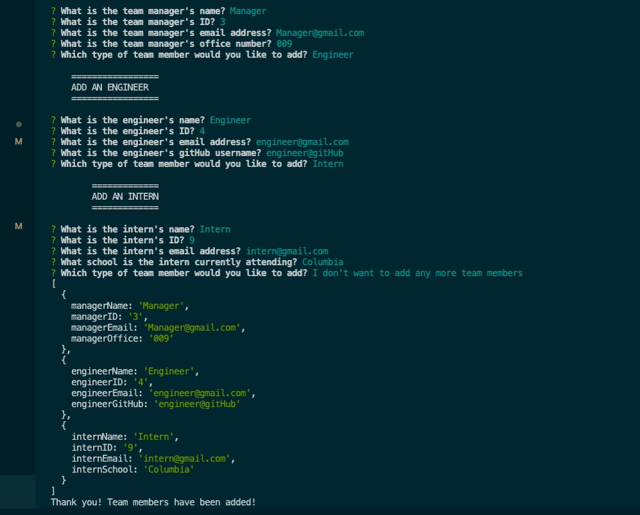Click the scrollbar track on the right edge
This screenshot has width=640, height=515.
pos(636,257)
